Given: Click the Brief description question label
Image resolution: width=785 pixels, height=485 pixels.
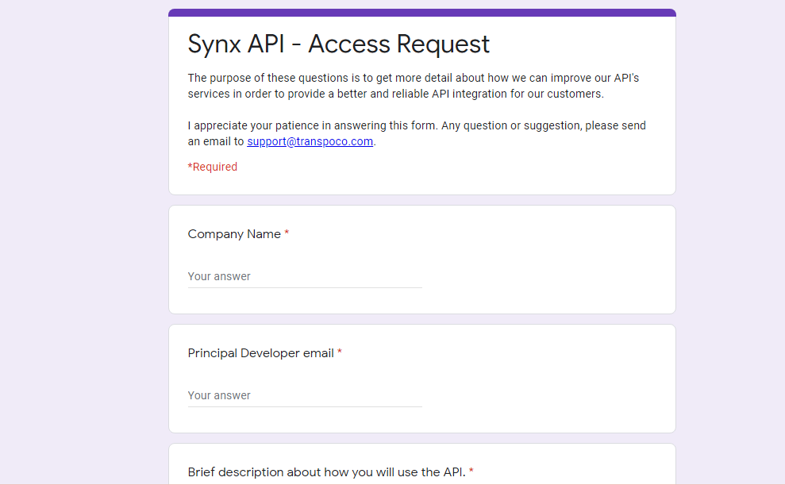Looking at the screenshot, I should pyautogui.click(x=326, y=472).
